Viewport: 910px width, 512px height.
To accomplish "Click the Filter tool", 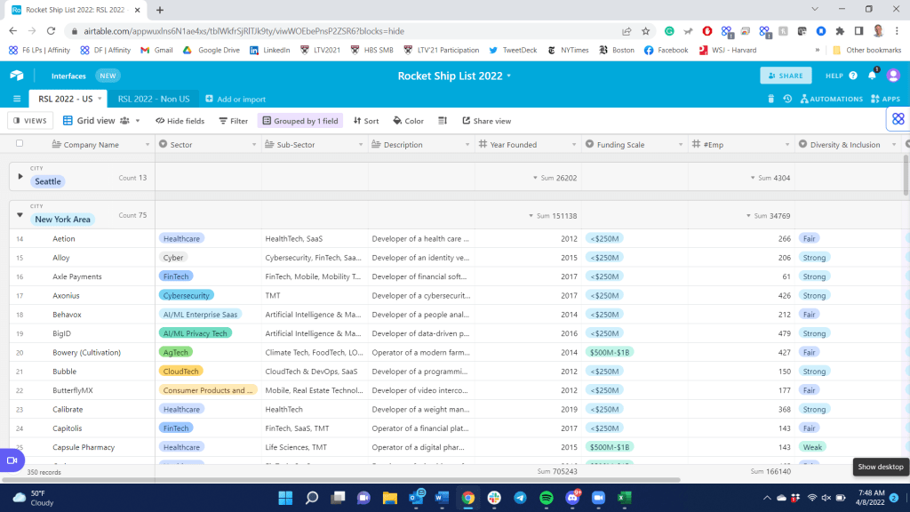I will 233,121.
